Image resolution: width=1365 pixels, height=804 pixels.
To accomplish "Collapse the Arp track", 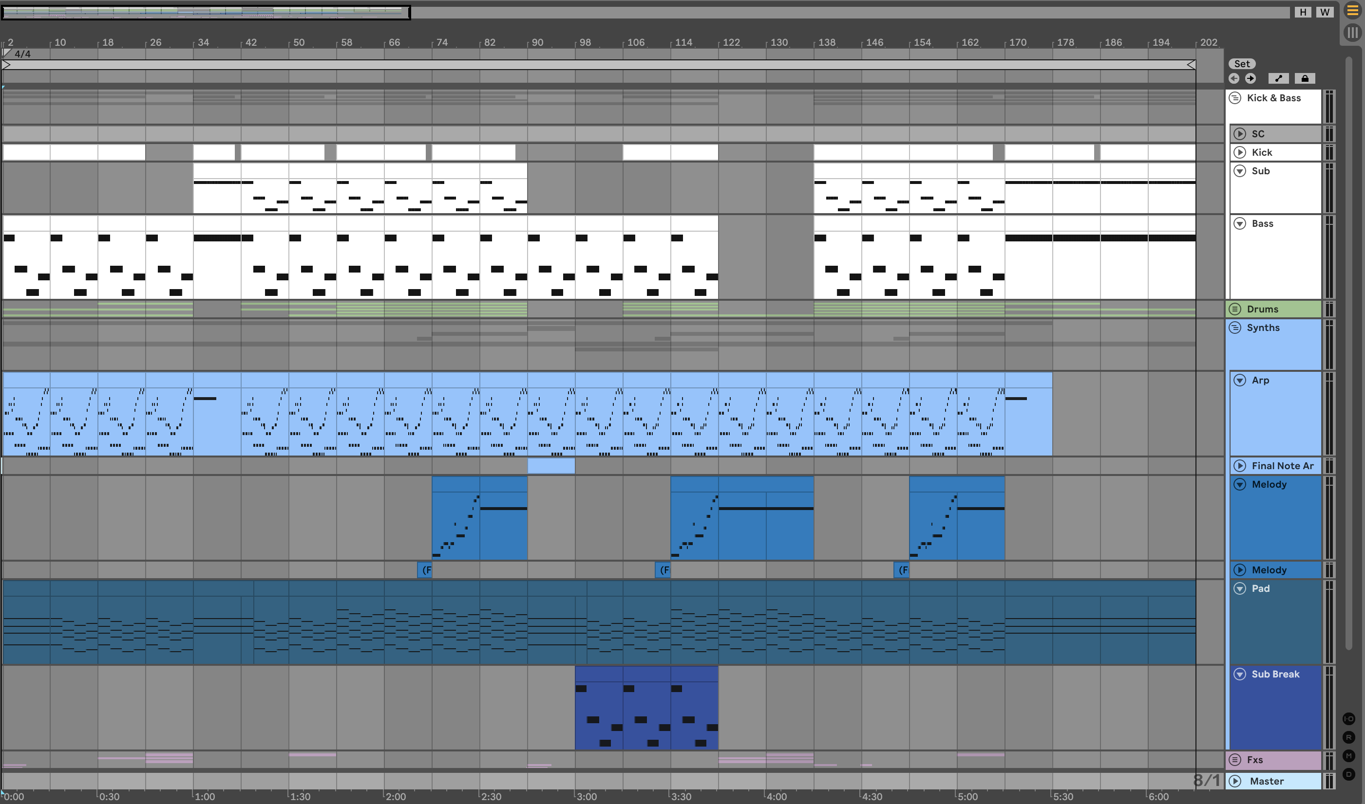I will click(x=1240, y=380).
